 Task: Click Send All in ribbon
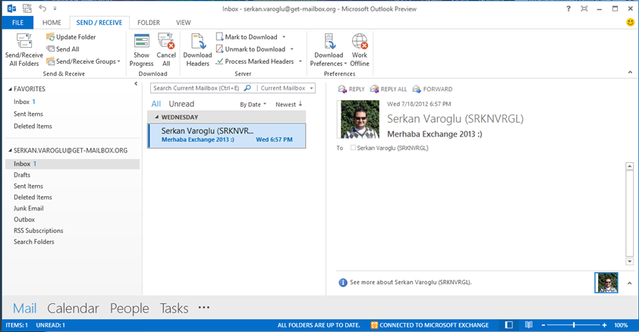pos(63,49)
